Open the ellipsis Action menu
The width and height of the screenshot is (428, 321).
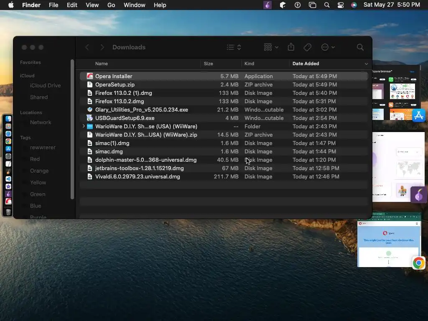click(x=328, y=47)
